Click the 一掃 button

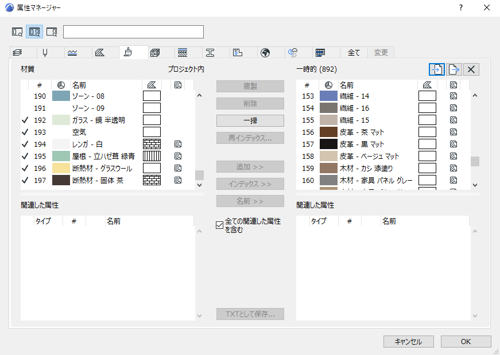coord(250,121)
